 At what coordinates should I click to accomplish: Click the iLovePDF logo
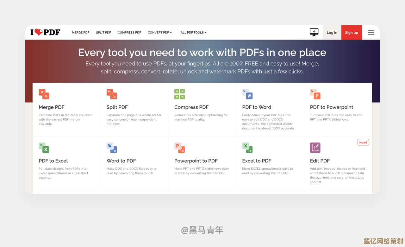tap(45, 32)
